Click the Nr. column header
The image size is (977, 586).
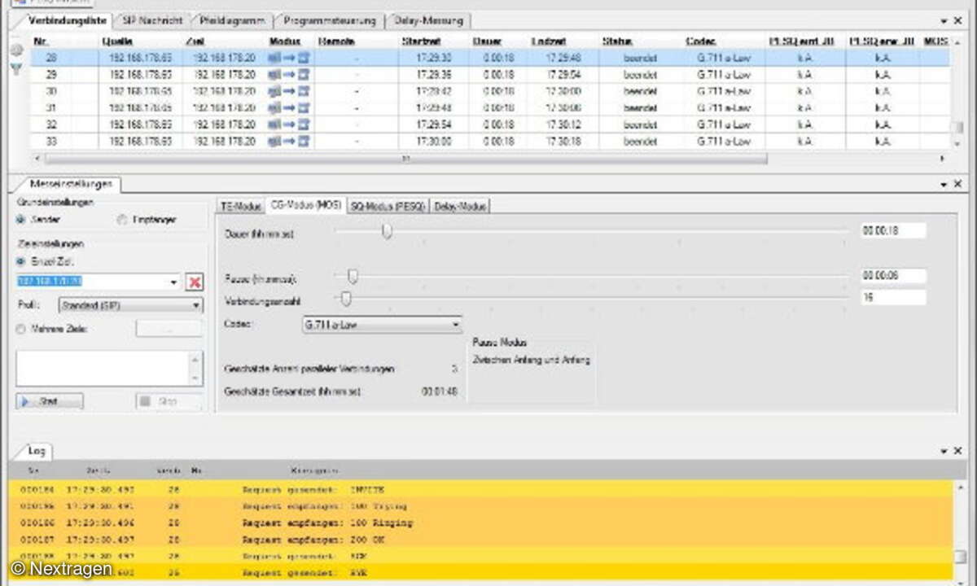[42, 41]
